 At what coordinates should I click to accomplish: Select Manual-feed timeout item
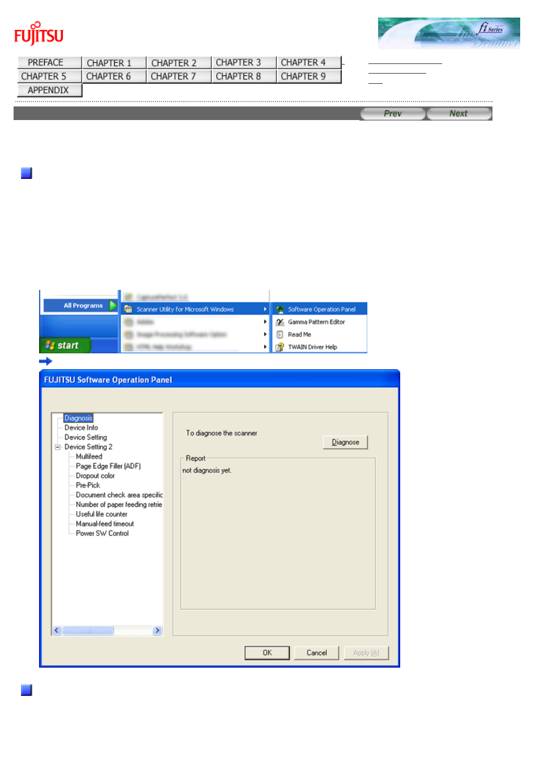tap(105, 524)
